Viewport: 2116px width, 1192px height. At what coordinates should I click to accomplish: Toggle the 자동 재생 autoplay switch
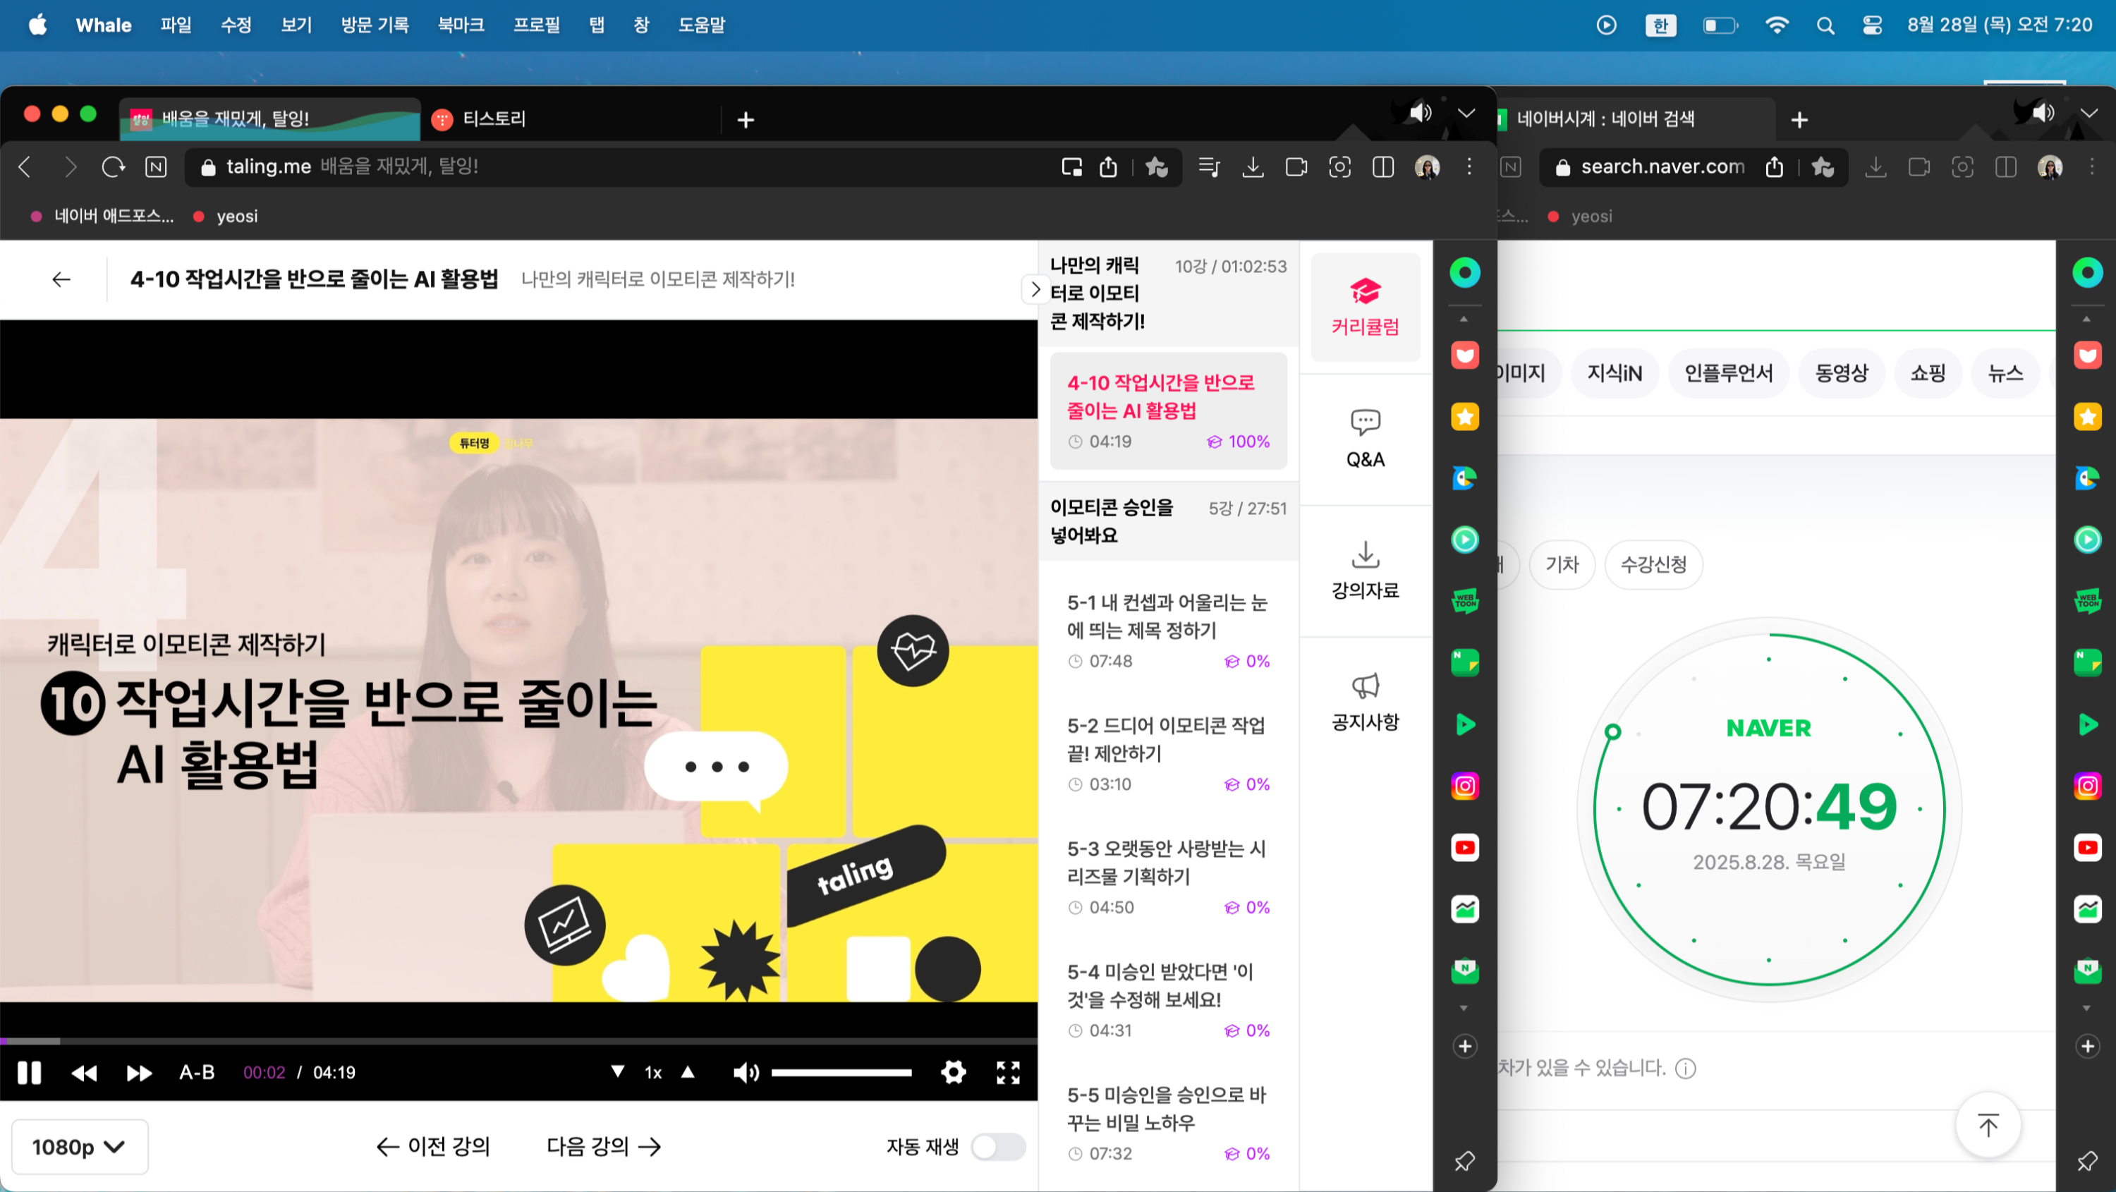pyautogui.click(x=997, y=1146)
